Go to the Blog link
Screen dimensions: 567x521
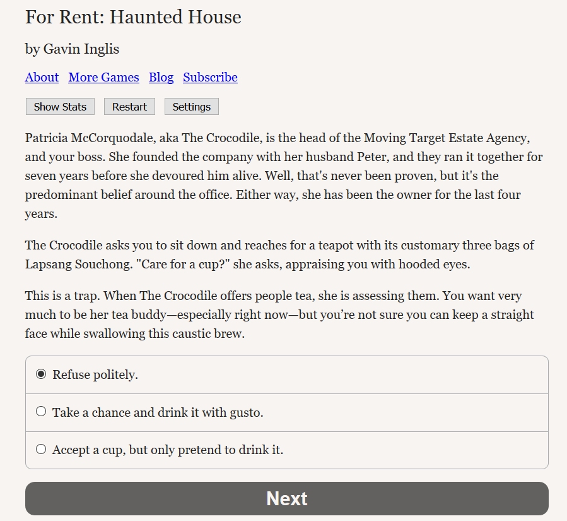[161, 77]
